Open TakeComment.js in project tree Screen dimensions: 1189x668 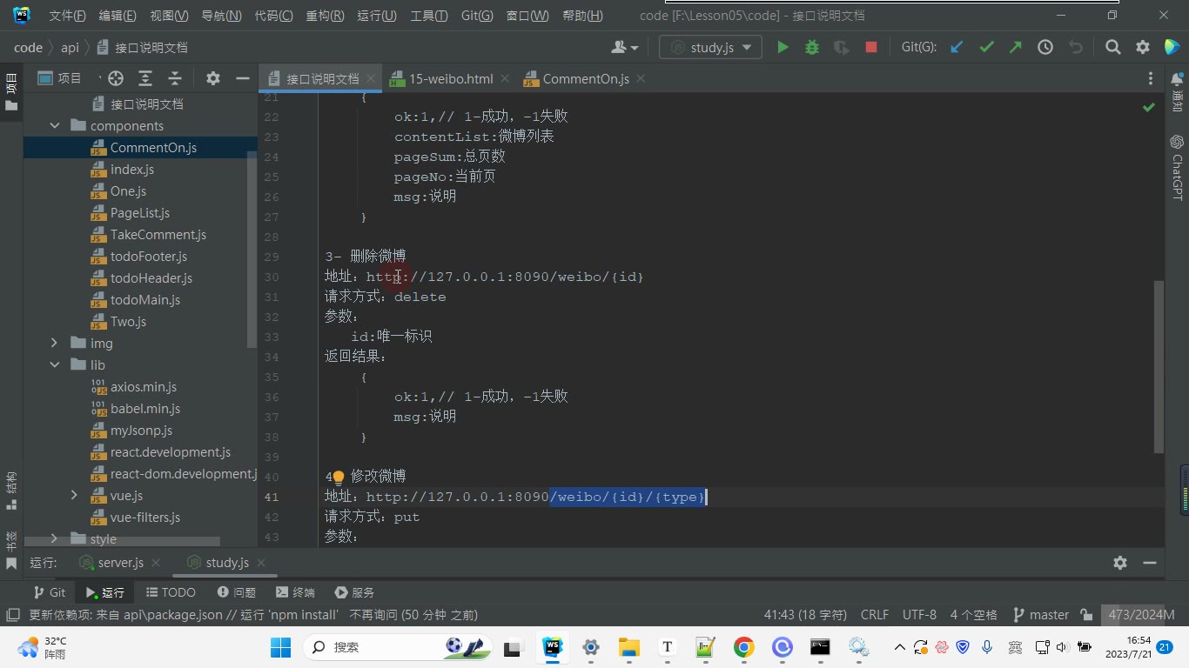[158, 235]
